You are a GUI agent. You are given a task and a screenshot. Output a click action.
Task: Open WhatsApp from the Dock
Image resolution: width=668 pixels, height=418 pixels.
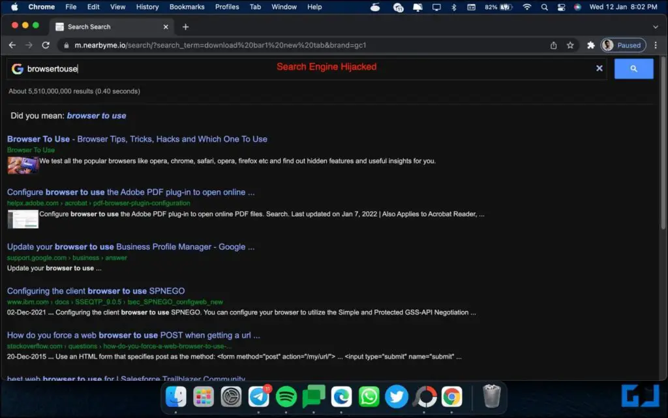[x=369, y=396]
